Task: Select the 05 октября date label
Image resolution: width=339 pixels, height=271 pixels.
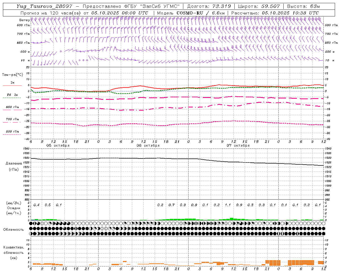Action: (58, 146)
